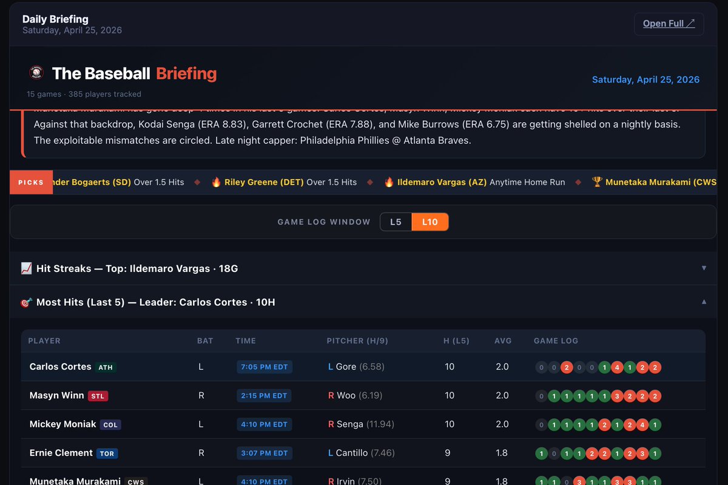Click 15 games · 385 players tracked text
728x485 pixels.
click(84, 94)
